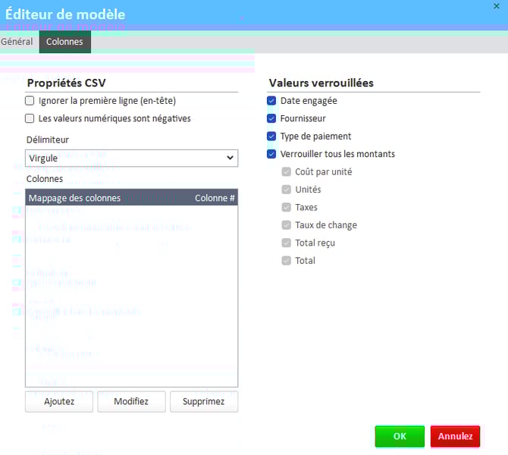Enable Ignorer la première ligne checkbox
The width and height of the screenshot is (508, 455).
pyautogui.click(x=30, y=100)
